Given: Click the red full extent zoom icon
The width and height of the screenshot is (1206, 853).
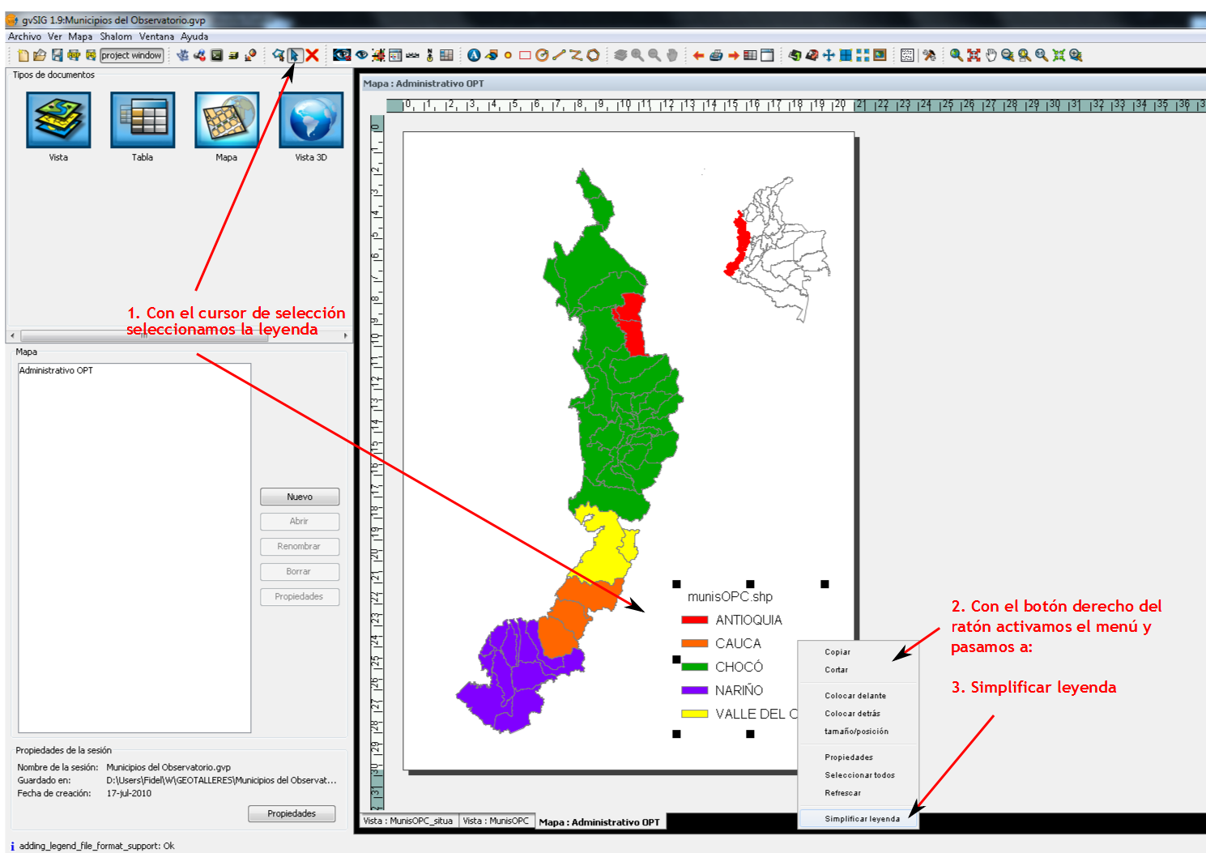Looking at the screenshot, I should point(974,55).
